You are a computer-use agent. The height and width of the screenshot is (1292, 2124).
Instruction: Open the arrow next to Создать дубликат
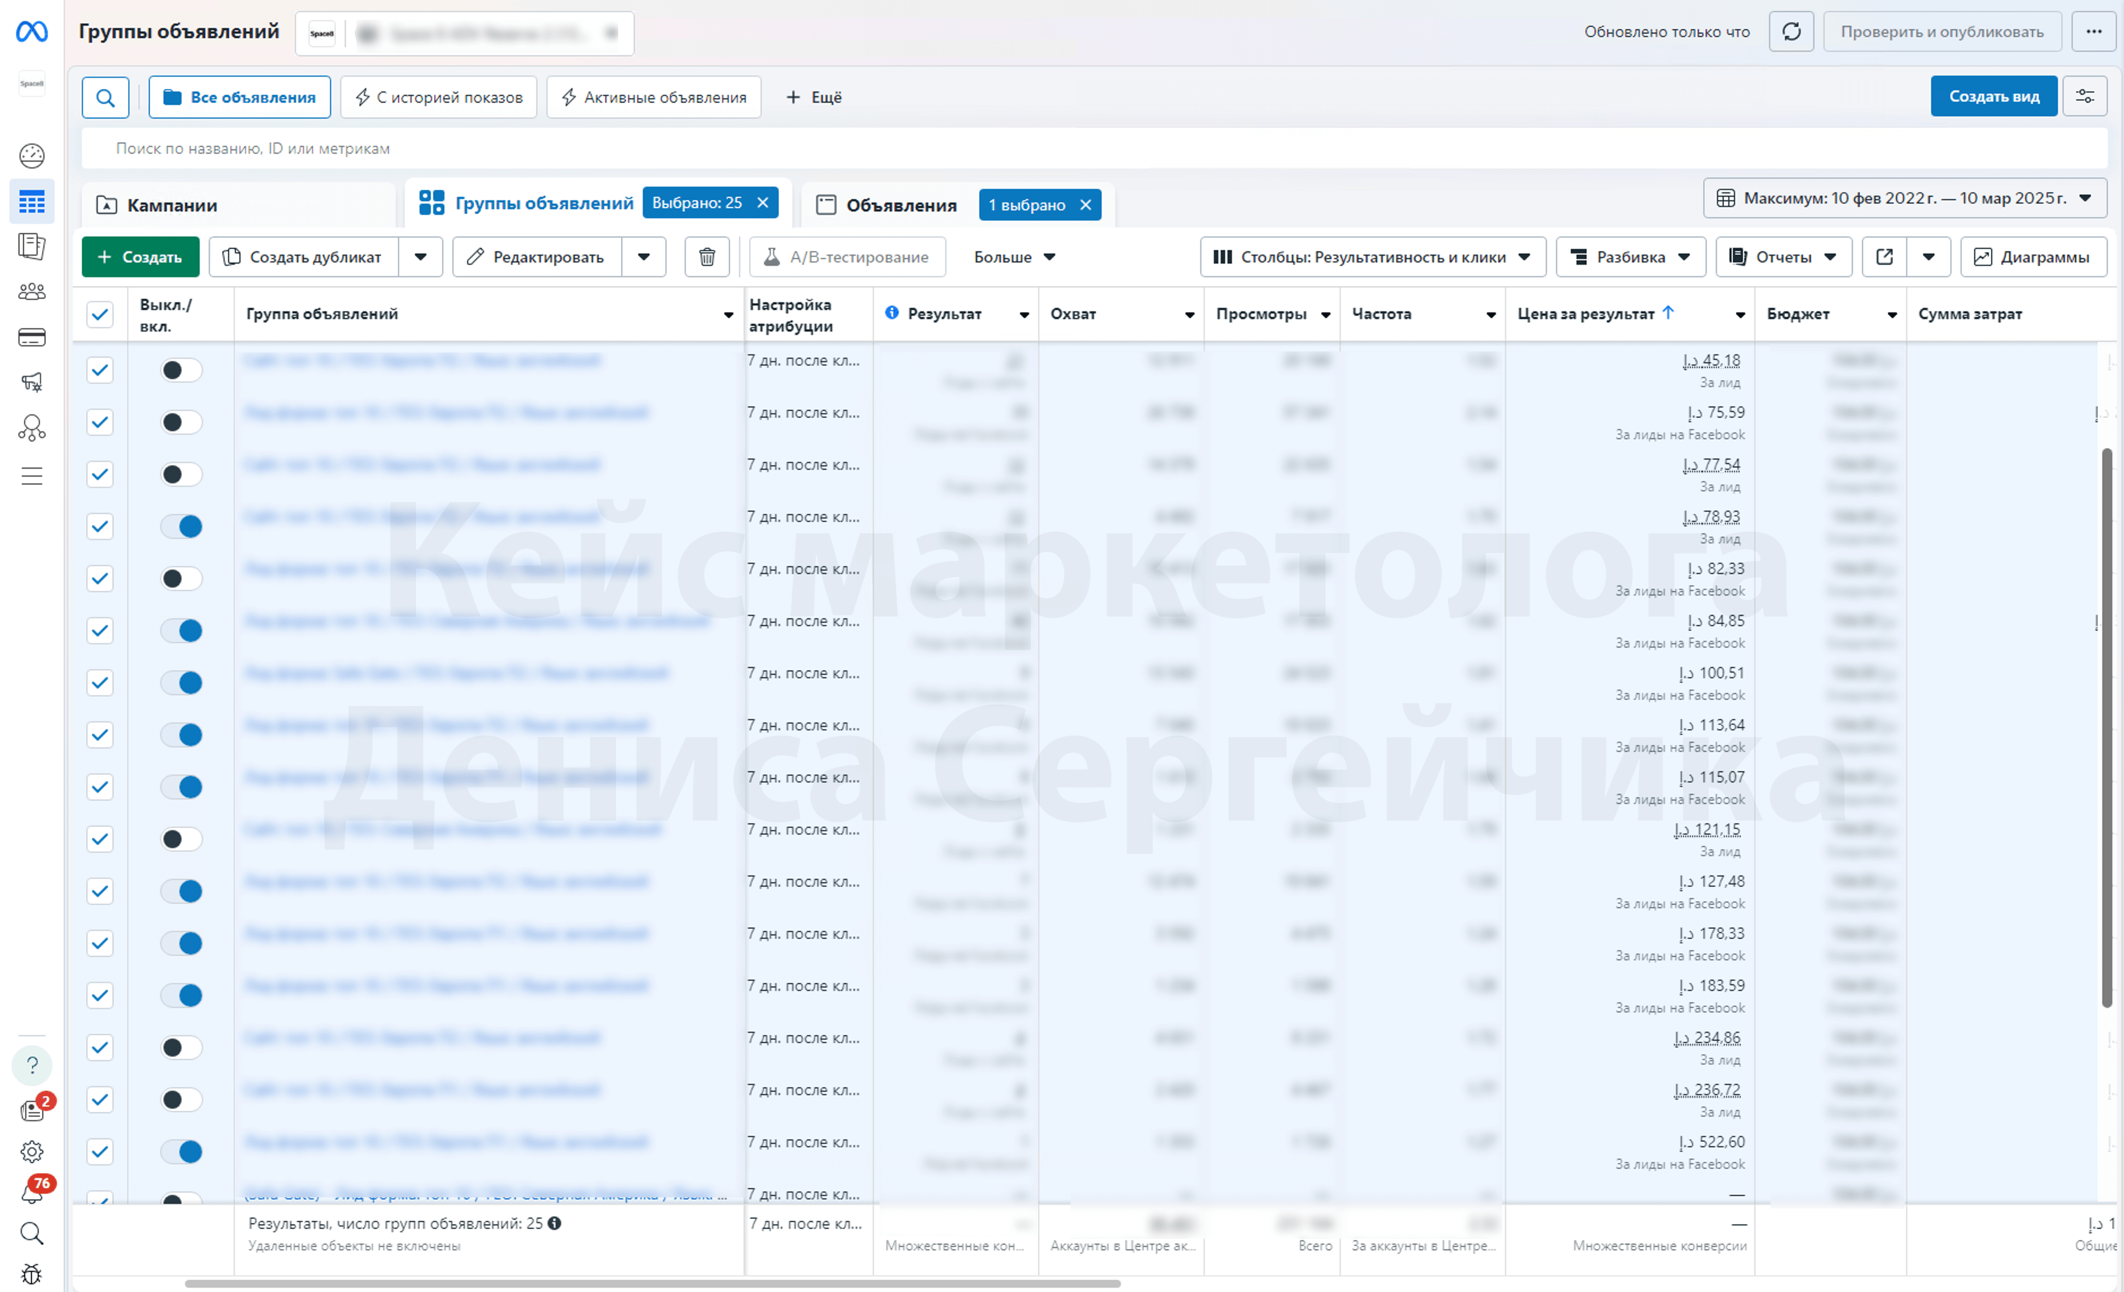point(420,257)
